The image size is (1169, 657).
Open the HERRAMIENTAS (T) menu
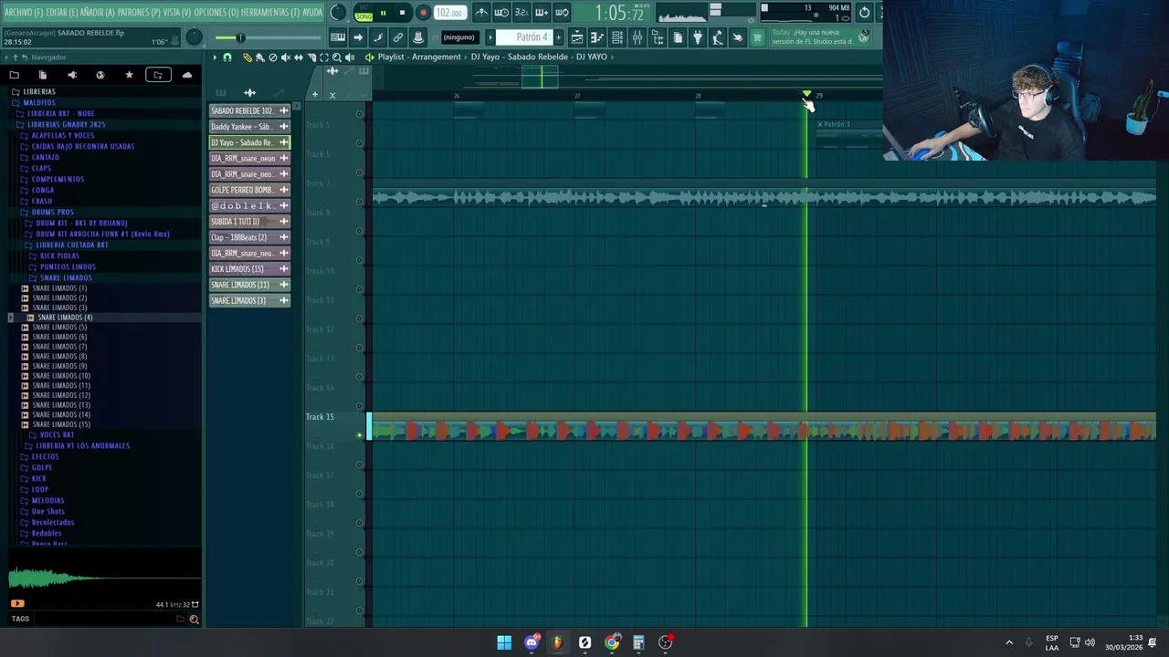(x=269, y=13)
